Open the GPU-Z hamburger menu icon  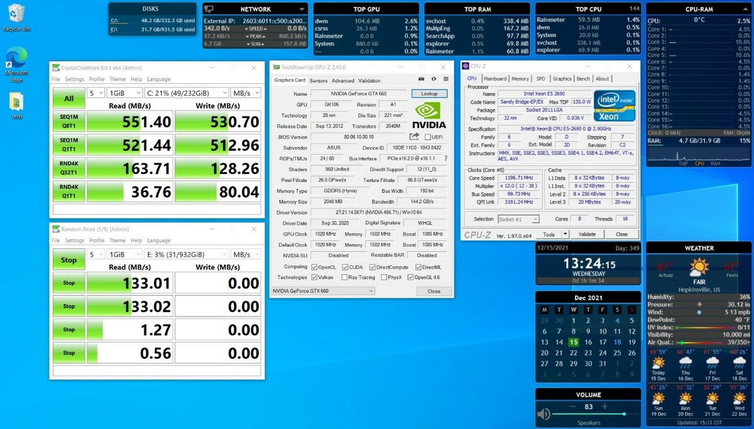point(446,79)
